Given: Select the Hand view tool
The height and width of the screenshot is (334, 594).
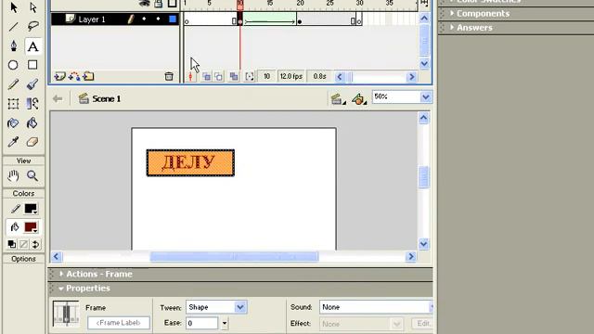Looking at the screenshot, I should click(14, 175).
